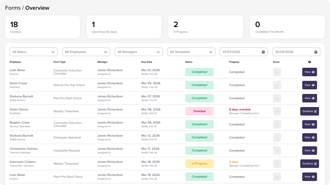Click the eye icon in table header
Screen dimensions: 330x185
(309, 62)
